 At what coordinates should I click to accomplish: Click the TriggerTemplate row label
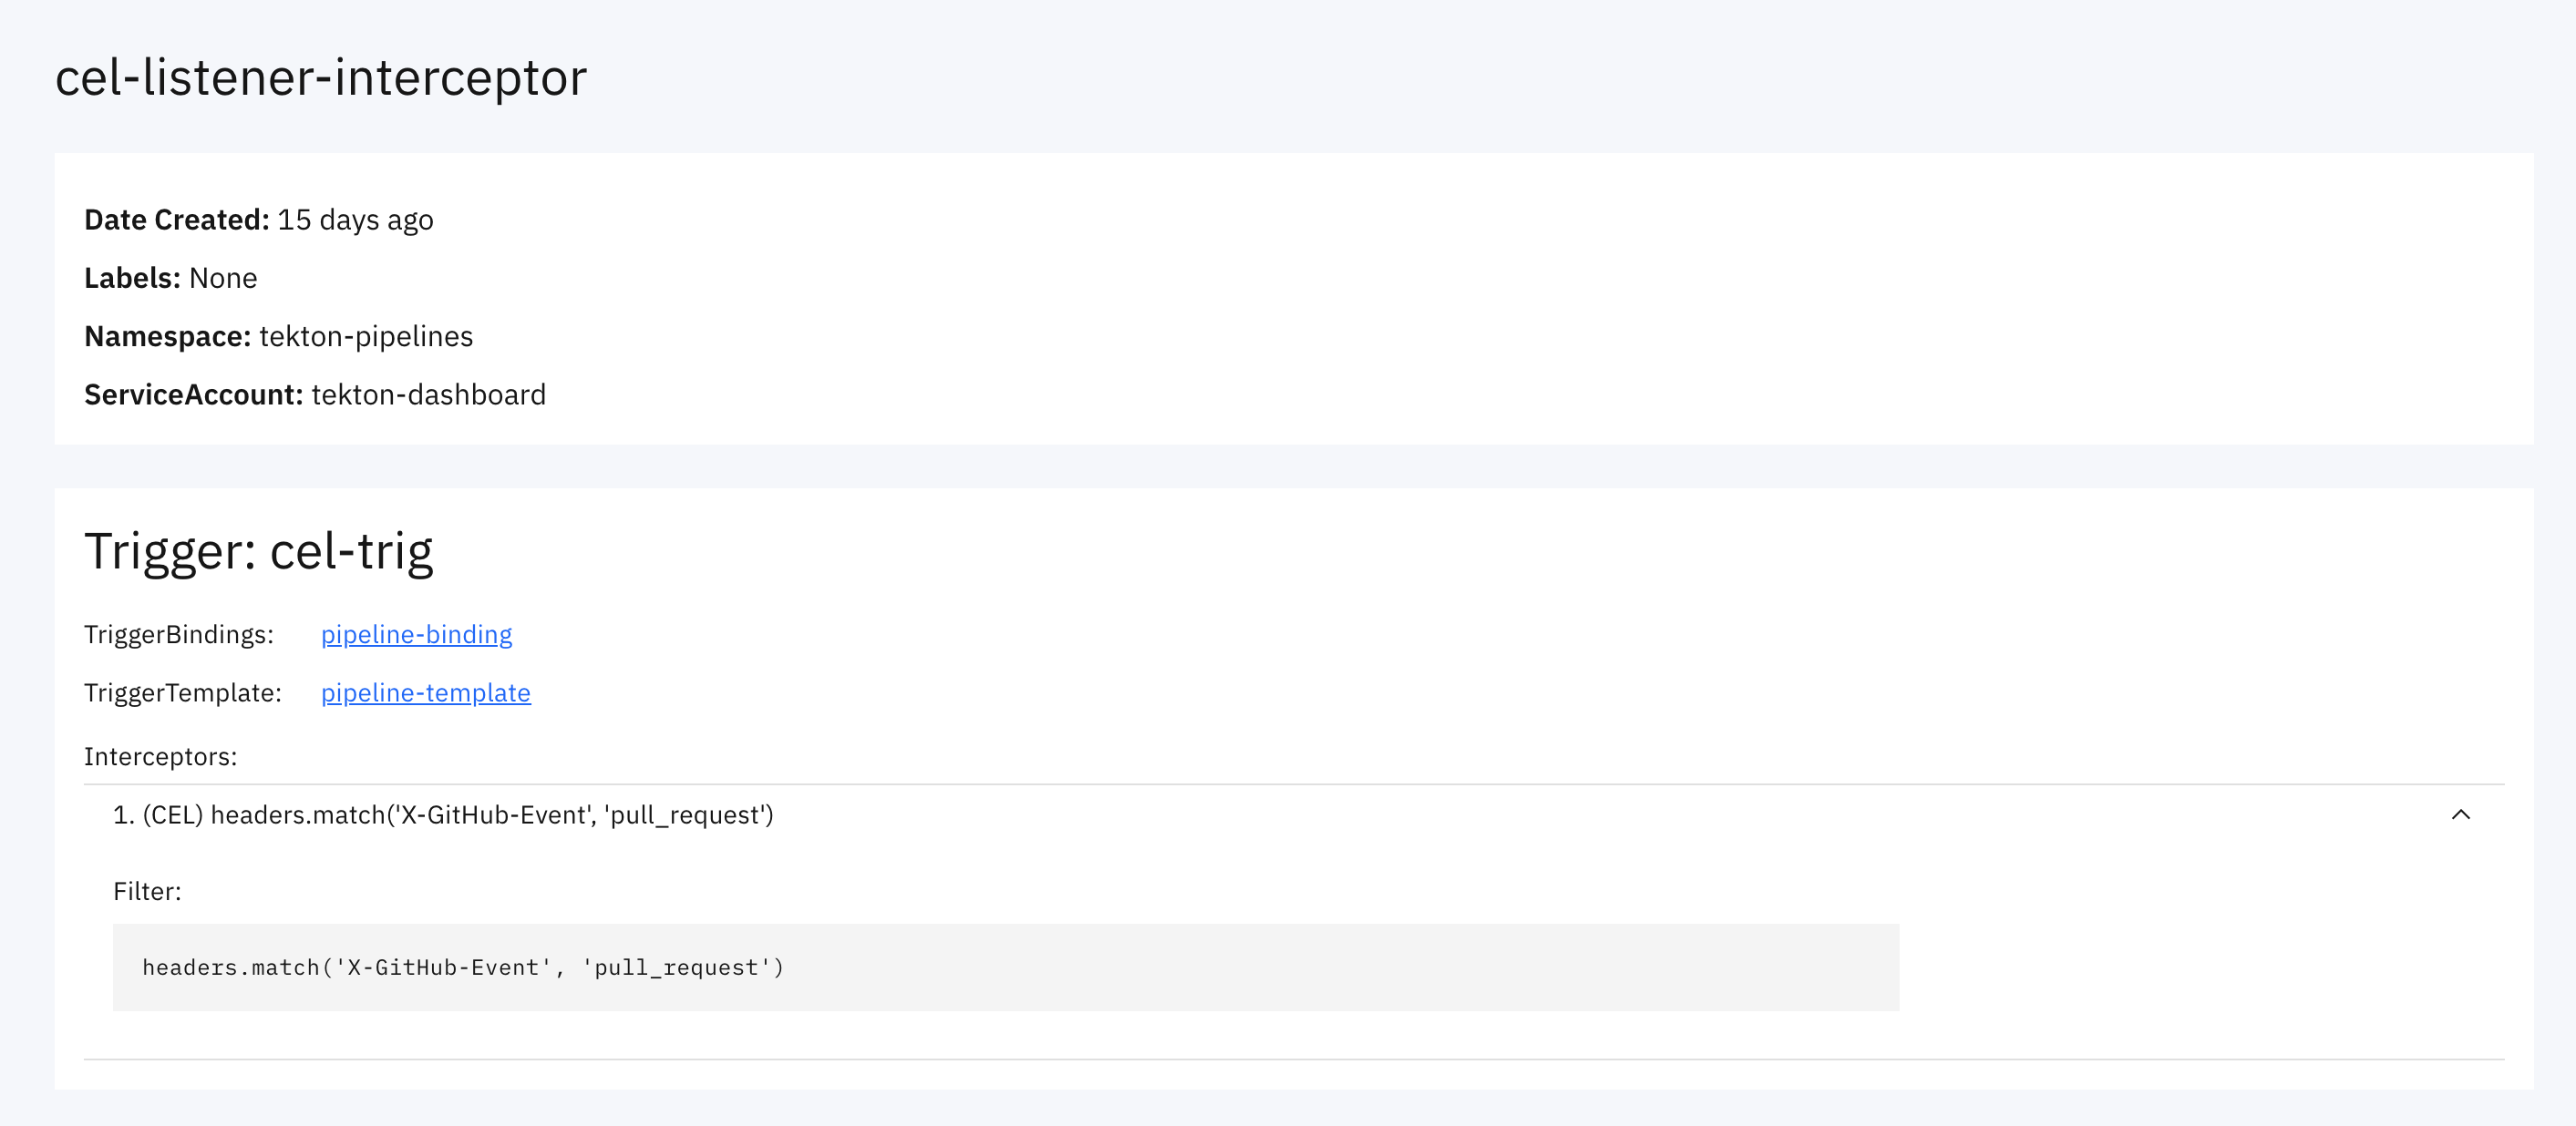point(183,691)
